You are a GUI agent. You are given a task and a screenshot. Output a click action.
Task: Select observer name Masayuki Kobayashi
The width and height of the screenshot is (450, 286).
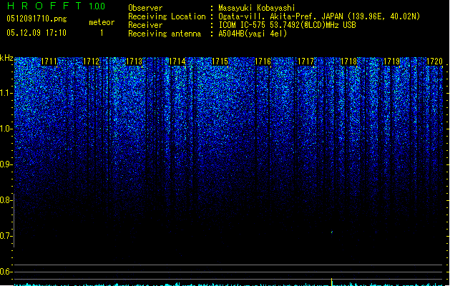[257, 8]
